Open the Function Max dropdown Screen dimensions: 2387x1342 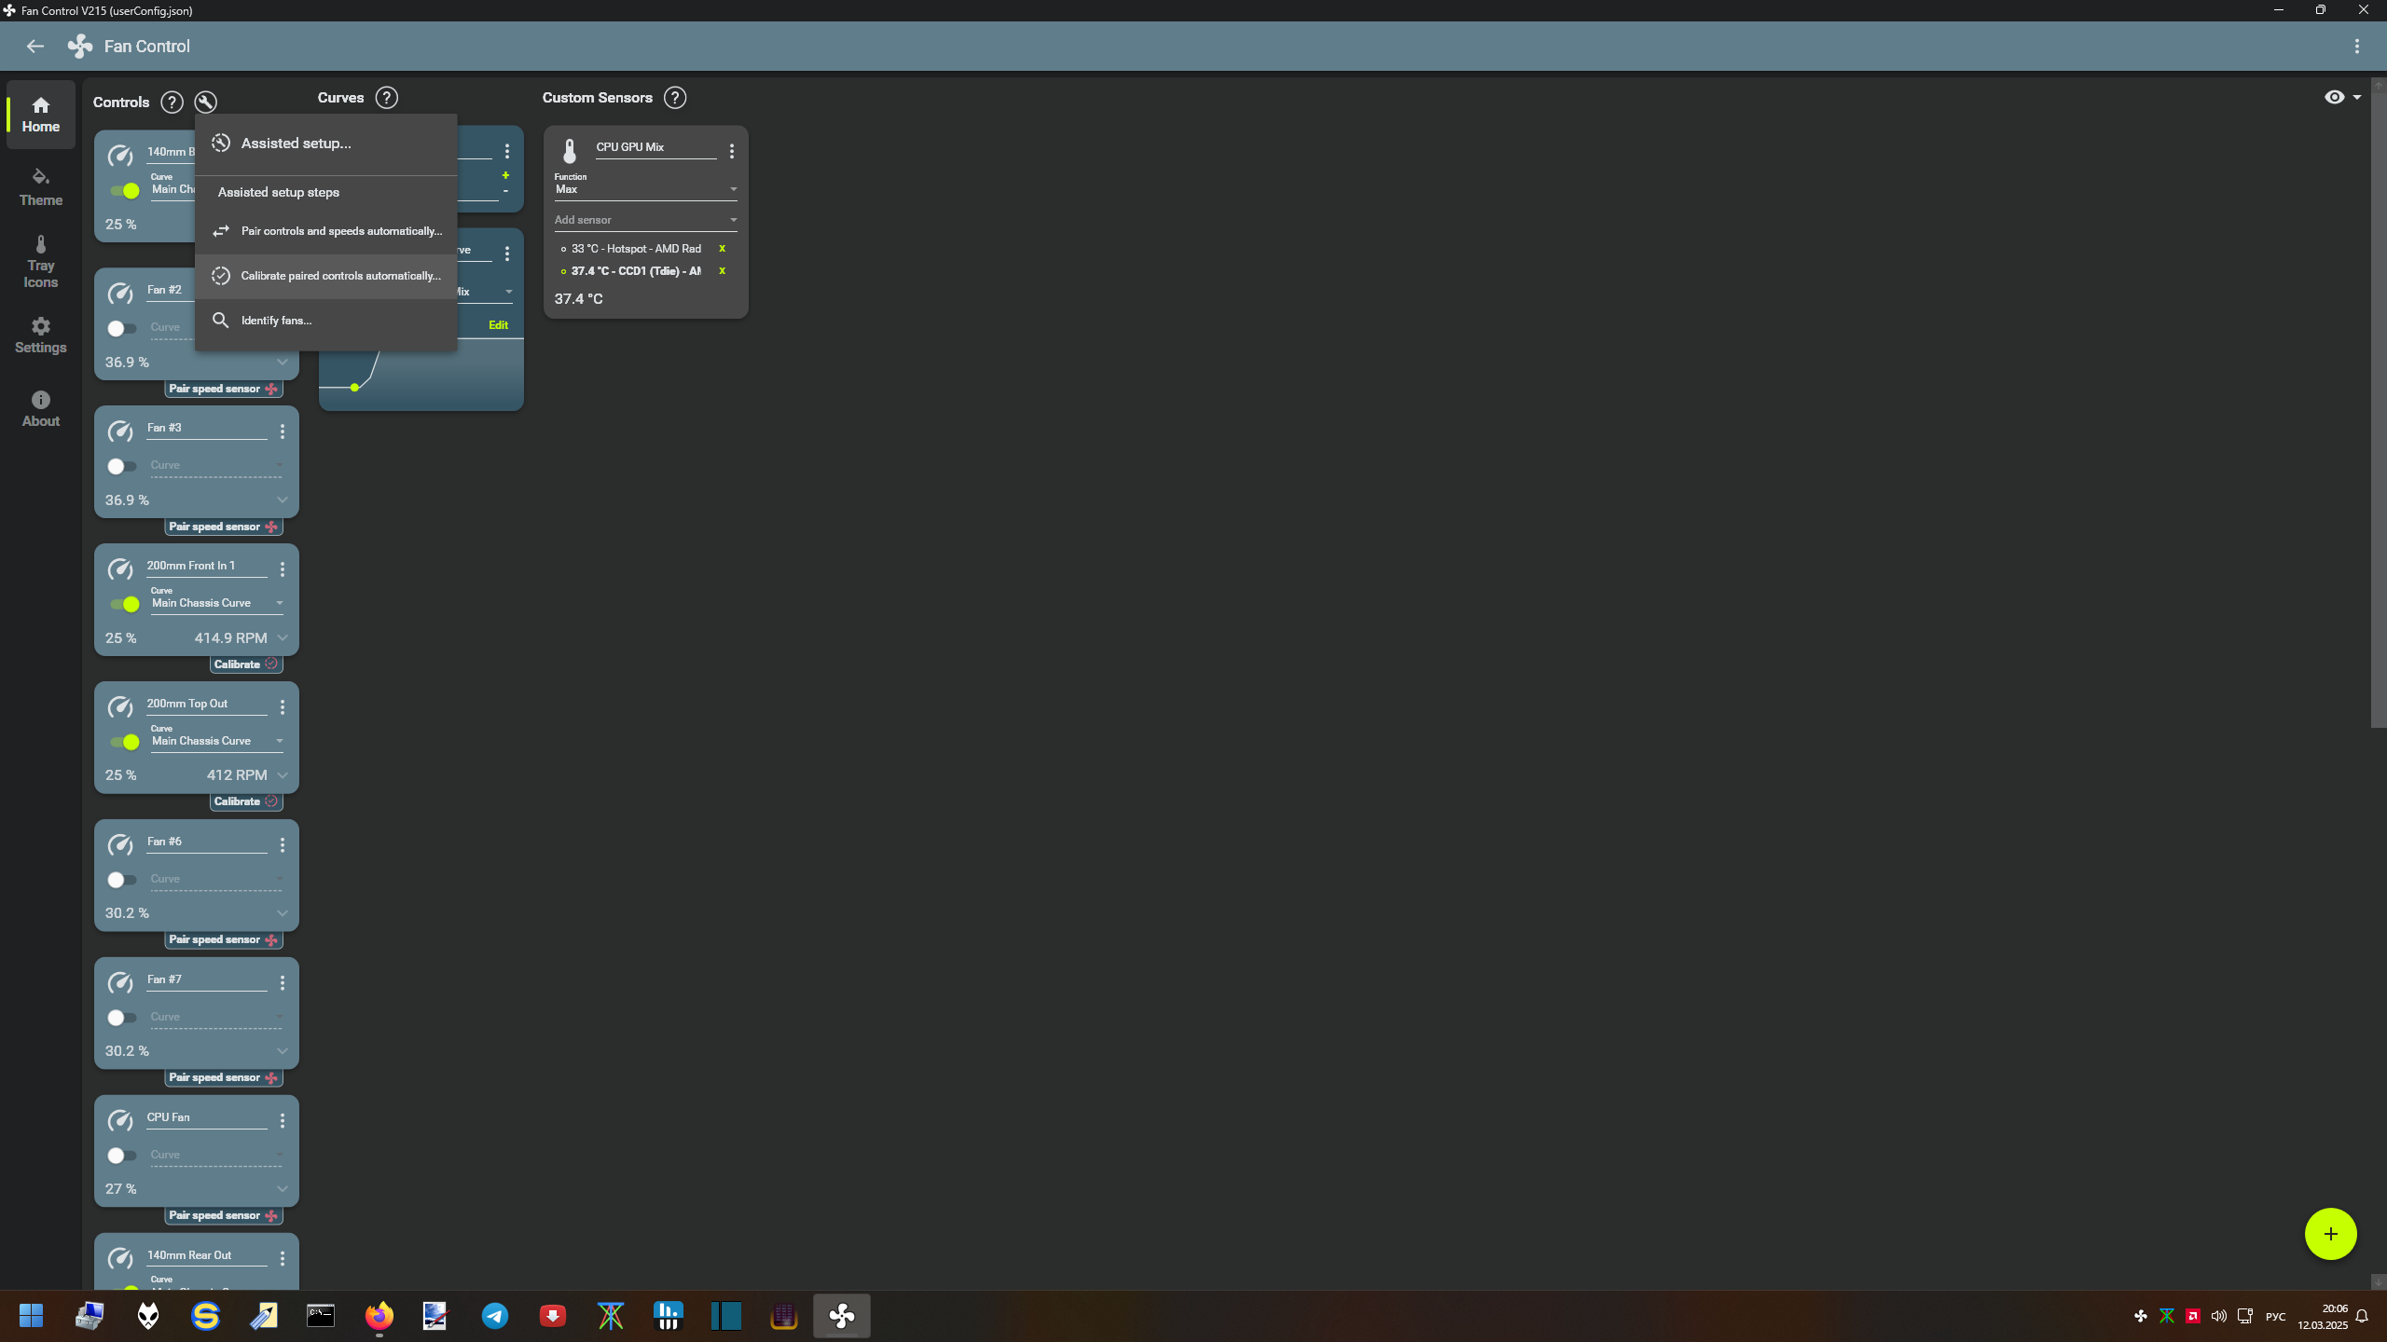(x=645, y=189)
